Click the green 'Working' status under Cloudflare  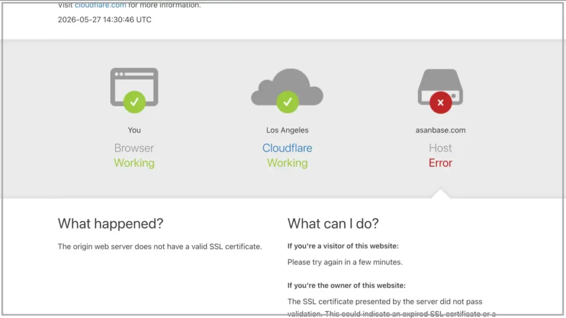click(x=287, y=163)
